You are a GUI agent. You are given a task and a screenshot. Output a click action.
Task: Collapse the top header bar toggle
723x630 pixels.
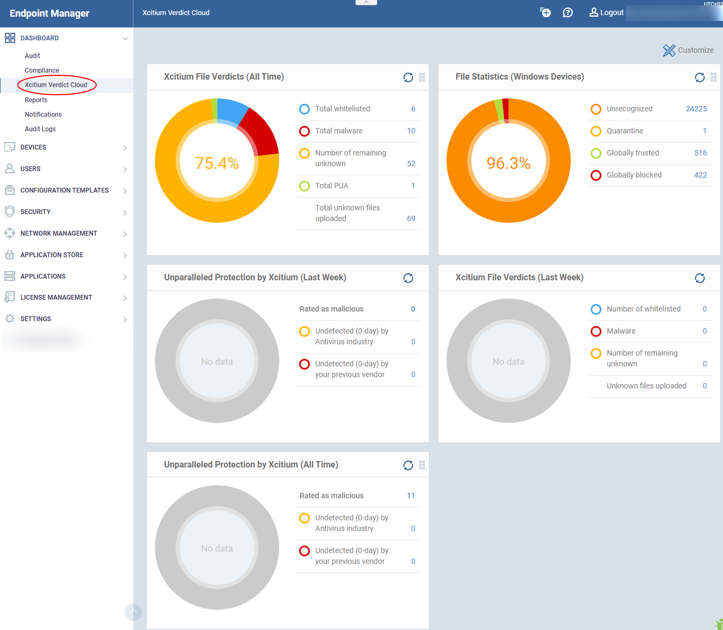click(x=366, y=3)
